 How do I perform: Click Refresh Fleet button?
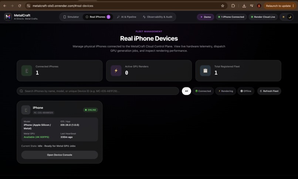coord(269,91)
